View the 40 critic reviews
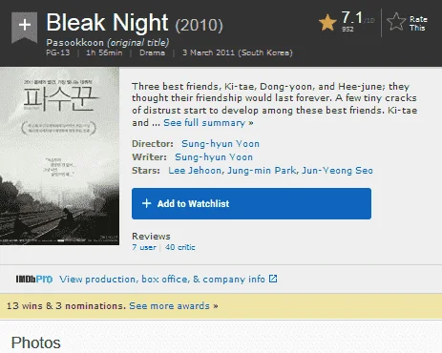 (x=180, y=247)
